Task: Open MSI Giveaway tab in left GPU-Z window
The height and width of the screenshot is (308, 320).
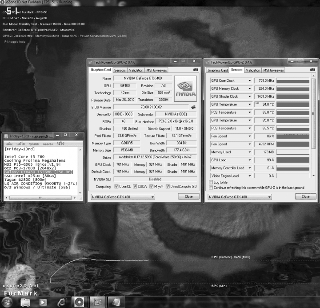Action: coord(156,70)
